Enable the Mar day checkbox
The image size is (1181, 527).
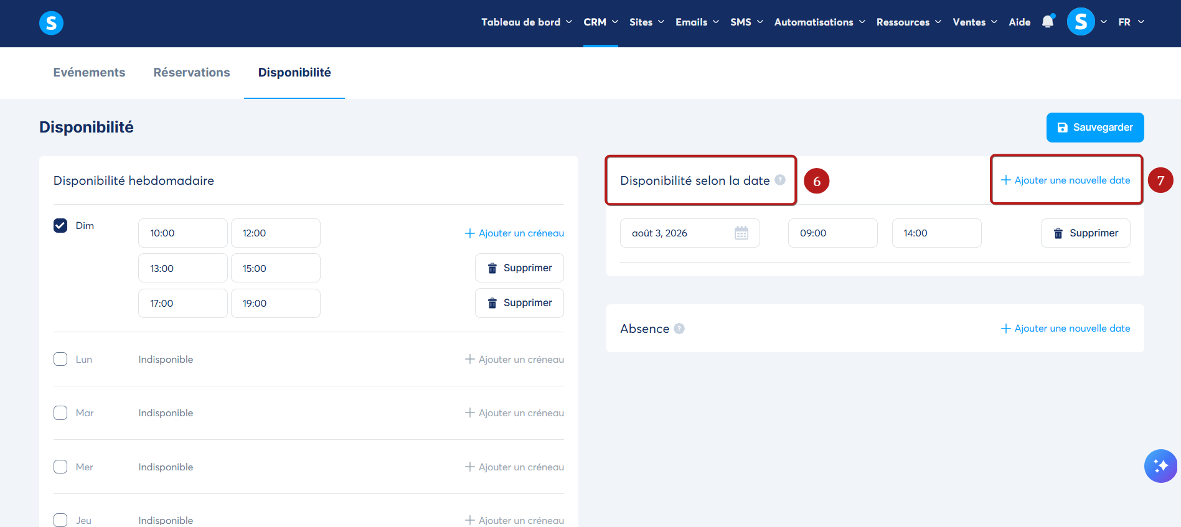point(60,413)
